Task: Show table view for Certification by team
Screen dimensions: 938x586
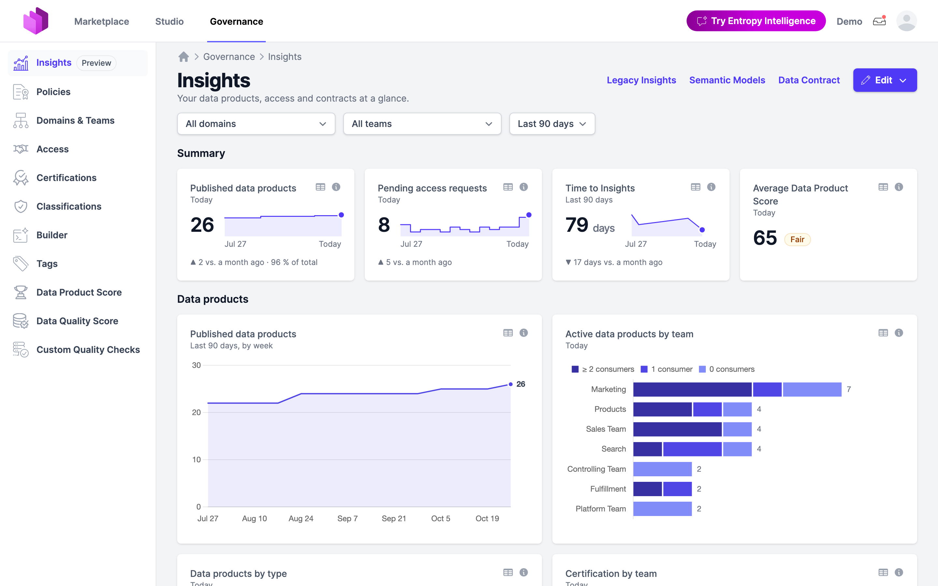Action: coord(883,572)
